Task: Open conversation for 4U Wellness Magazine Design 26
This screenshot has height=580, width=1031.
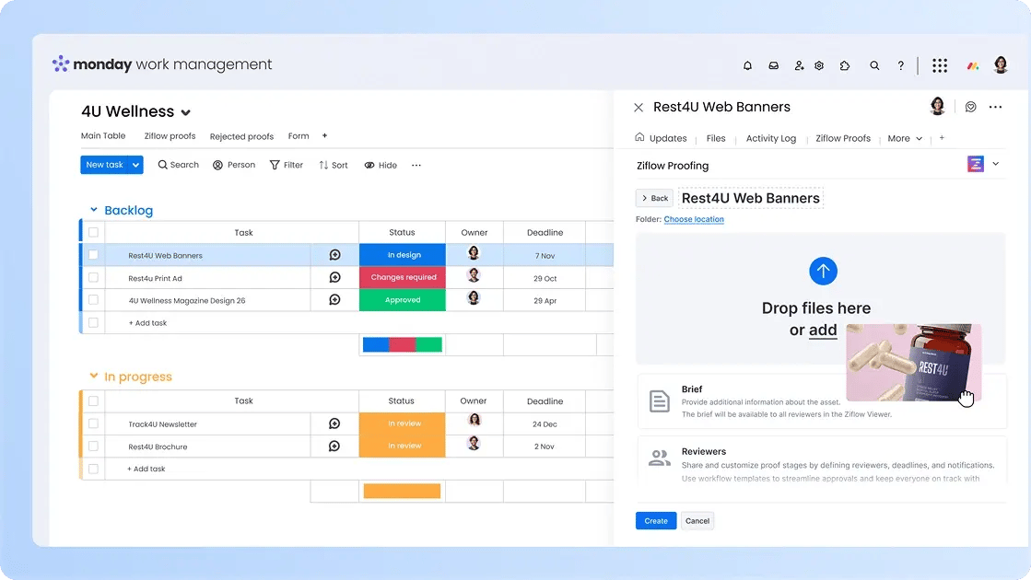Action: (334, 299)
